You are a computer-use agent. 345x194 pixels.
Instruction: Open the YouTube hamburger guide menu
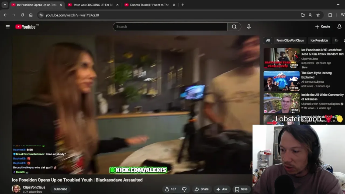(8, 27)
